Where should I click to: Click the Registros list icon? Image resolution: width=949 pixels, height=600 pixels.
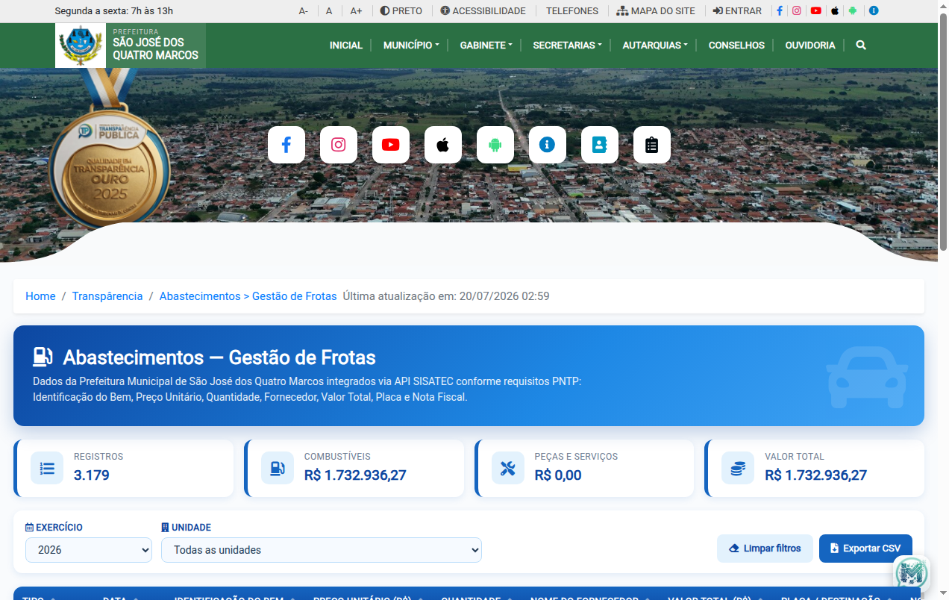click(47, 469)
